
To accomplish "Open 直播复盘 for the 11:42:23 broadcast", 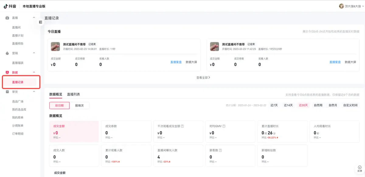I will 335,62.
